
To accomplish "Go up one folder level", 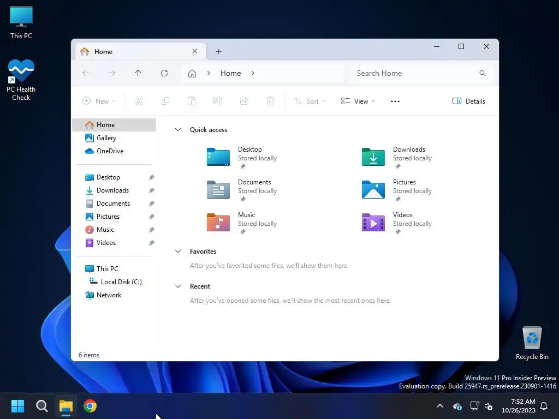I will (138, 73).
